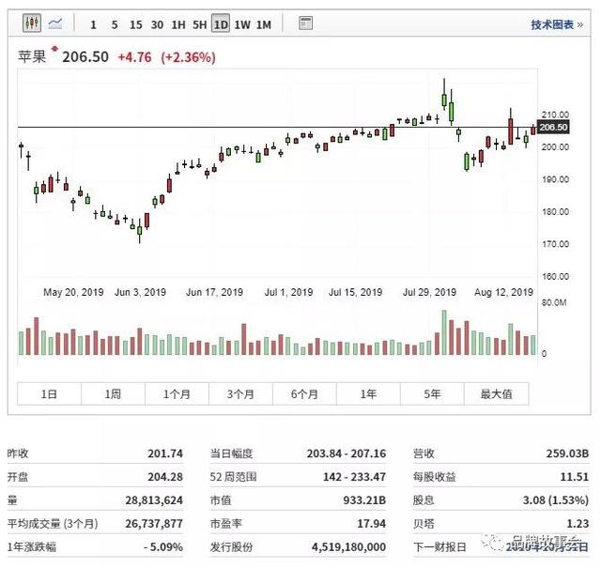Viewport: 601px width, 568px height.
Task: Click the Jun 3, 2019 date label
Action: click(x=140, y=292)
